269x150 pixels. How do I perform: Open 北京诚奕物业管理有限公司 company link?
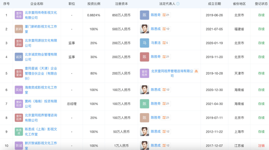pos(41,57)
